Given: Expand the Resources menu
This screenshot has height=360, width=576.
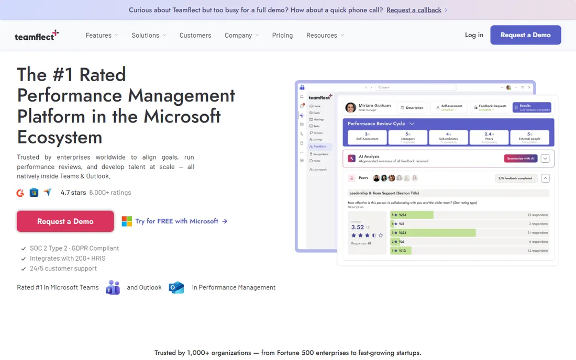Looking at the screenshot, I should pos(325,35).
